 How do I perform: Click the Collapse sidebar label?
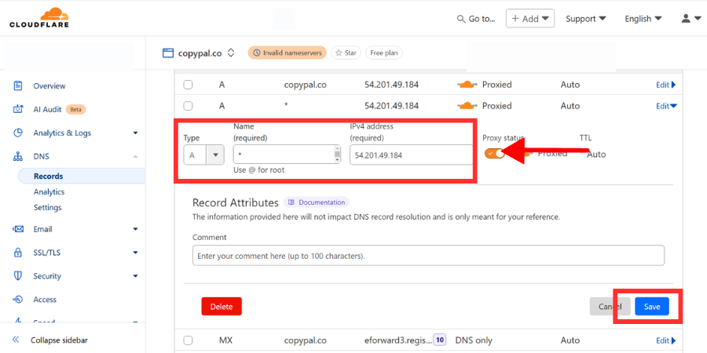59,340
